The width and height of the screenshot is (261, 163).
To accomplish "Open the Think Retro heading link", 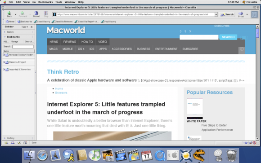I will (x=63, y=72).
